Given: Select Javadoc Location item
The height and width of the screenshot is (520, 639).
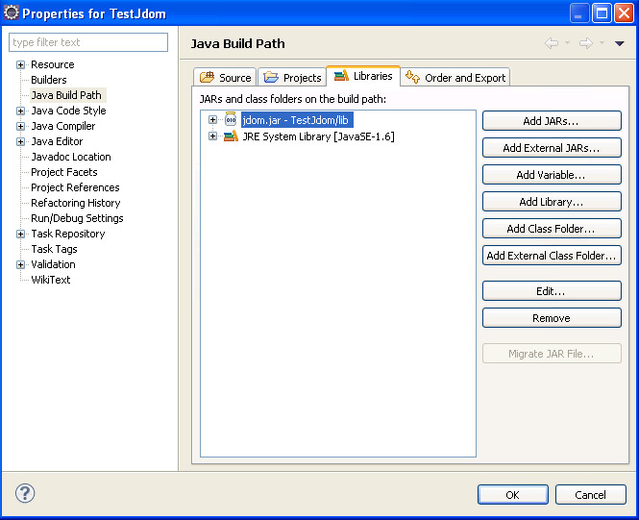Looking at the screenshot, I should (71, 157).
